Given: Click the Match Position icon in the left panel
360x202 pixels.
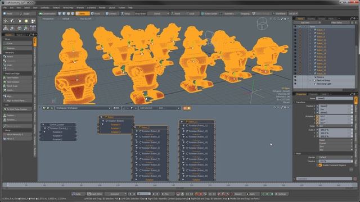Looking at the screenshot, I should [4, 78].
